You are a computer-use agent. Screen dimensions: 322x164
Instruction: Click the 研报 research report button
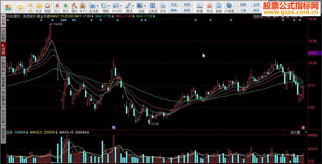coord(187,5)
